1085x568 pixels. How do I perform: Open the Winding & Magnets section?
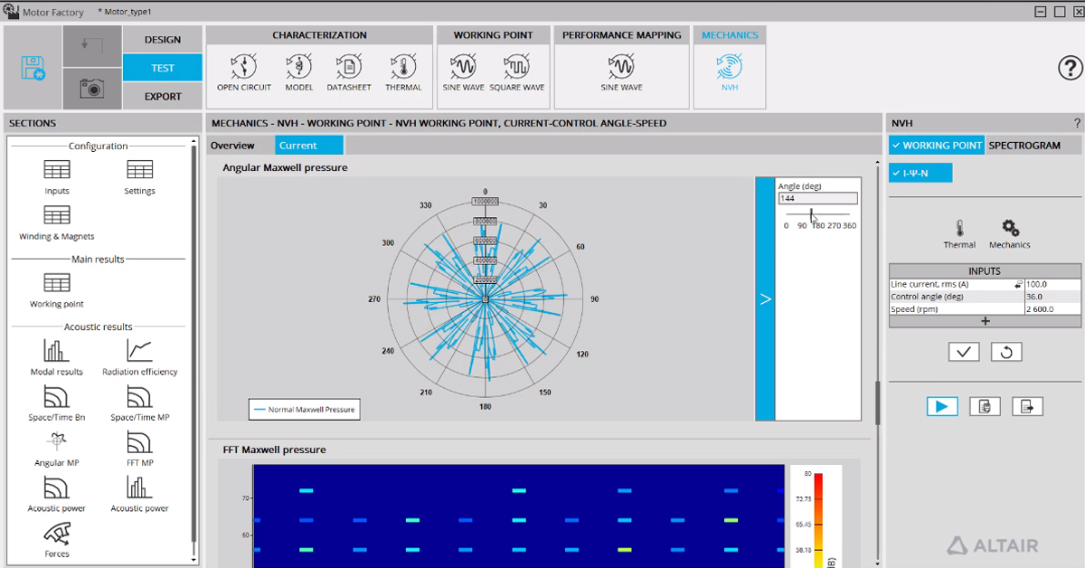pyautogui.click(x=57, y=222)
